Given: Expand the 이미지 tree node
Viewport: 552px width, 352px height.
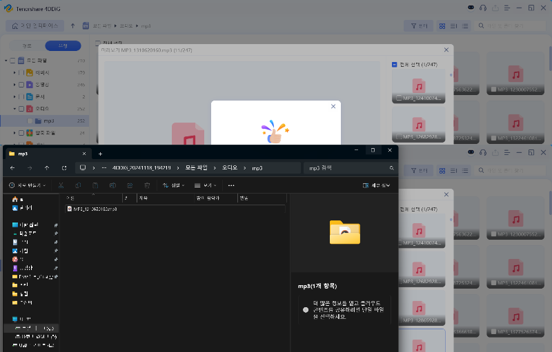Looking at the screenshot, I should click(x=14, y=73).
